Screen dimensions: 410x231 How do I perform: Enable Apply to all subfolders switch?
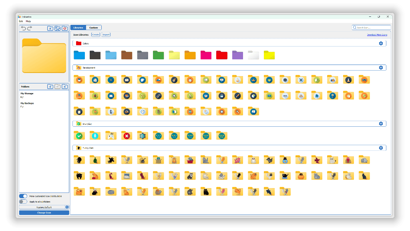23,202
